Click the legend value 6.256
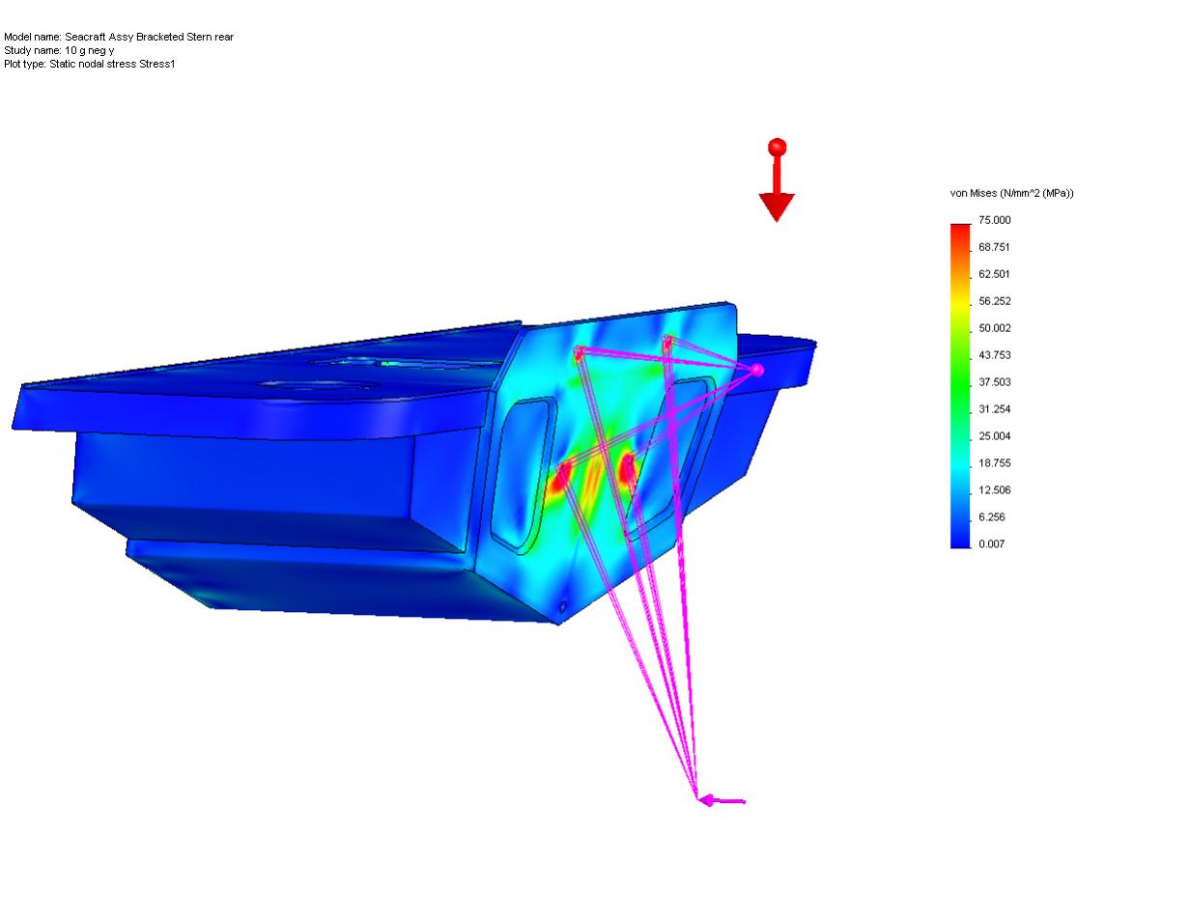This screenshot has width=1189, height=918. (x=992, y=517)
